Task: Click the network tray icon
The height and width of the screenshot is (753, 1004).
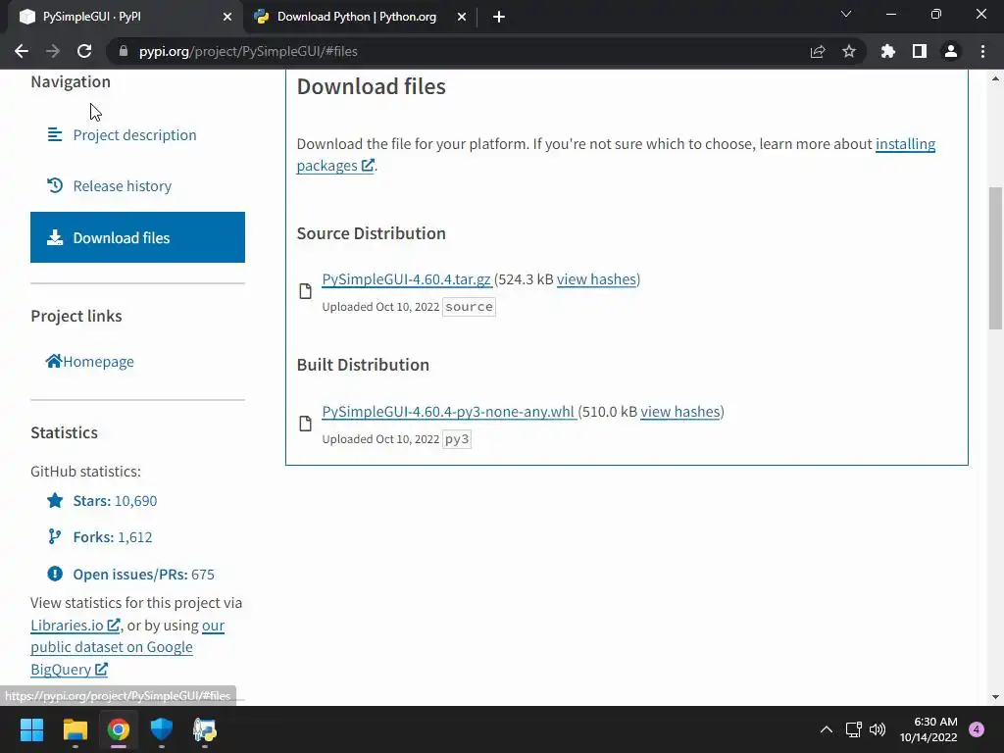Action: coord(853,729)
